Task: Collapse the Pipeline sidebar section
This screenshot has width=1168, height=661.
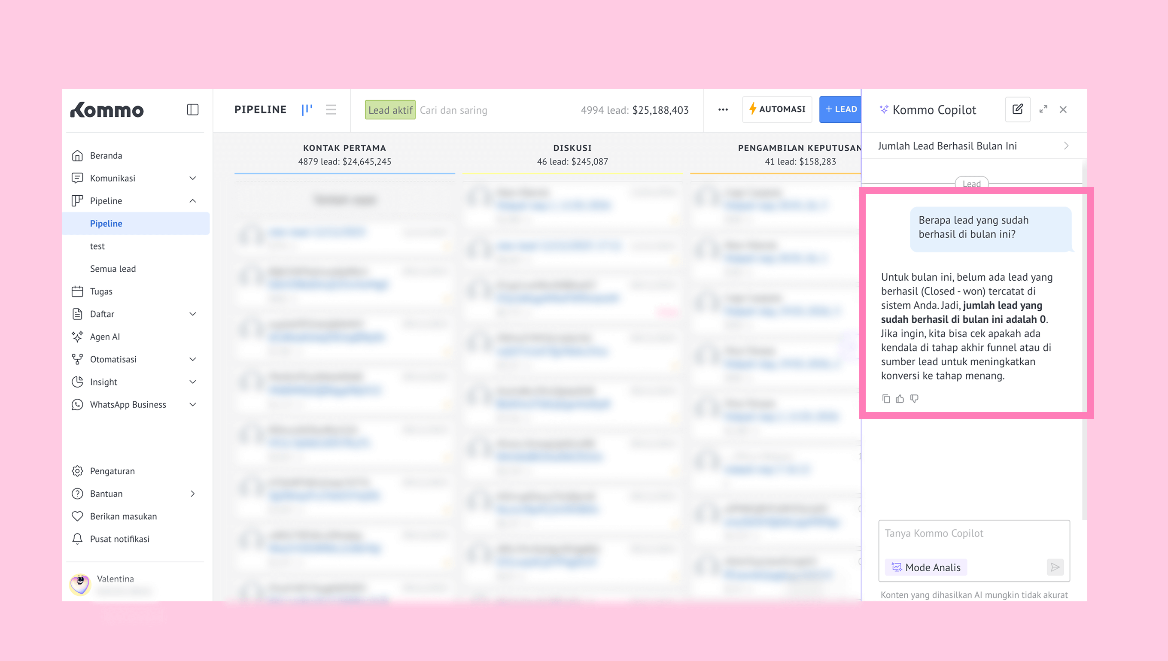Action: pyautogui.click(x=192, y=201)
